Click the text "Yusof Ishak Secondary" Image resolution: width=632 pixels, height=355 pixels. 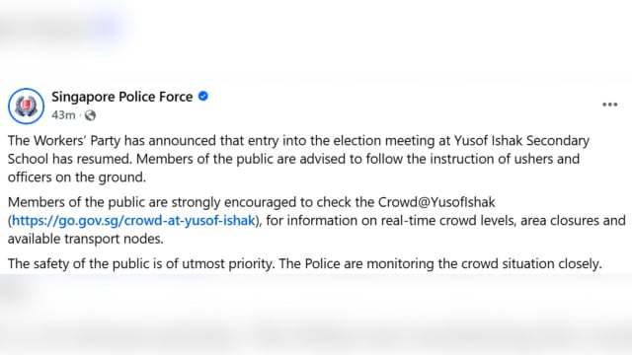tap(521, 141)
